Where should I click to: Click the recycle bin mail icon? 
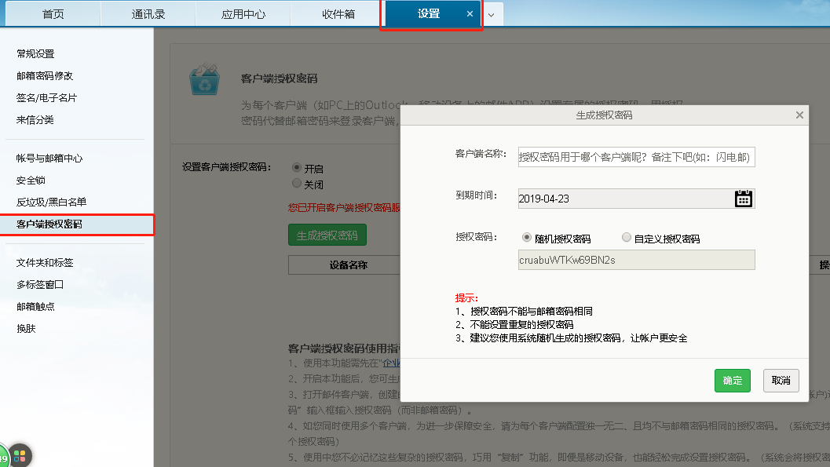click(x=204, y=78)
